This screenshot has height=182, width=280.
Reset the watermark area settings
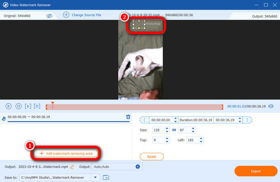tap(152, 157)
